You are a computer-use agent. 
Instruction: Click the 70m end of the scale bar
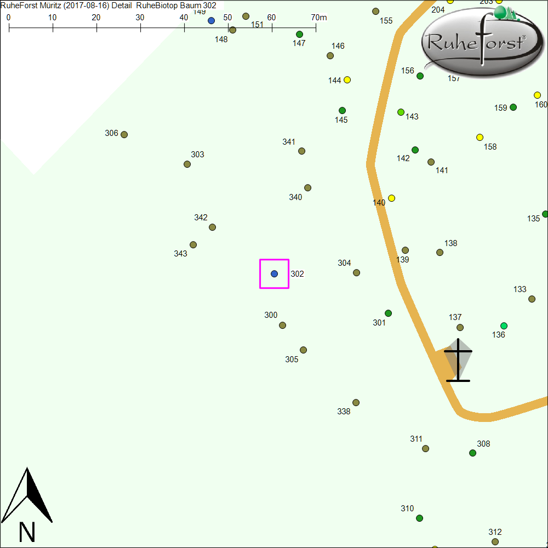coord(316,26)
